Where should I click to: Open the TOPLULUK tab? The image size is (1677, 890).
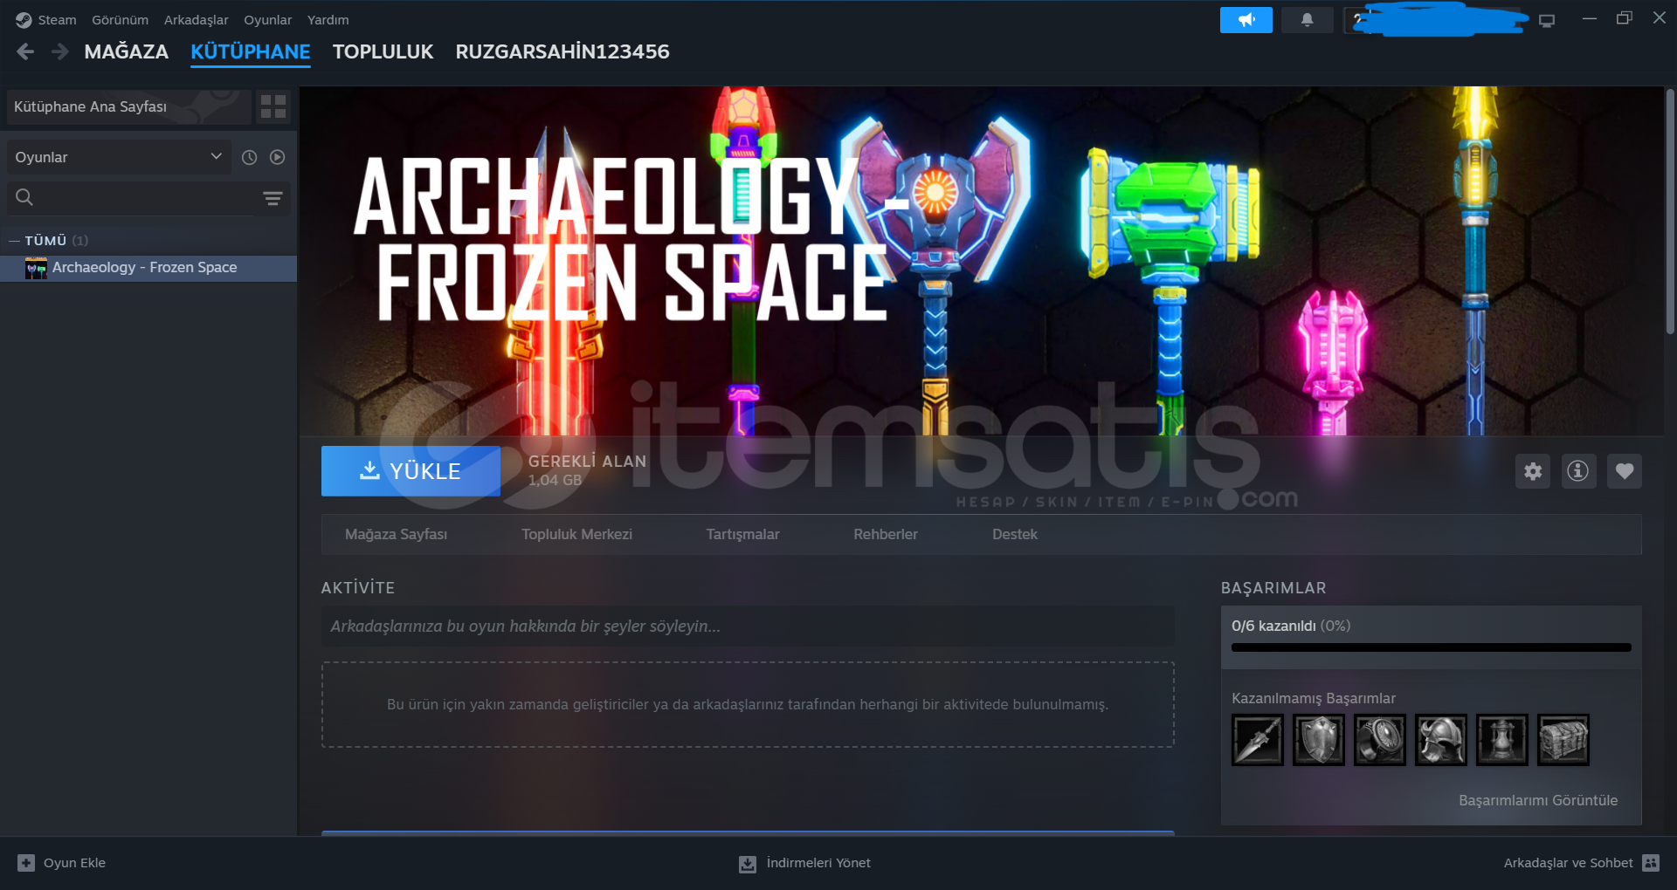click(x=383, y=51)
